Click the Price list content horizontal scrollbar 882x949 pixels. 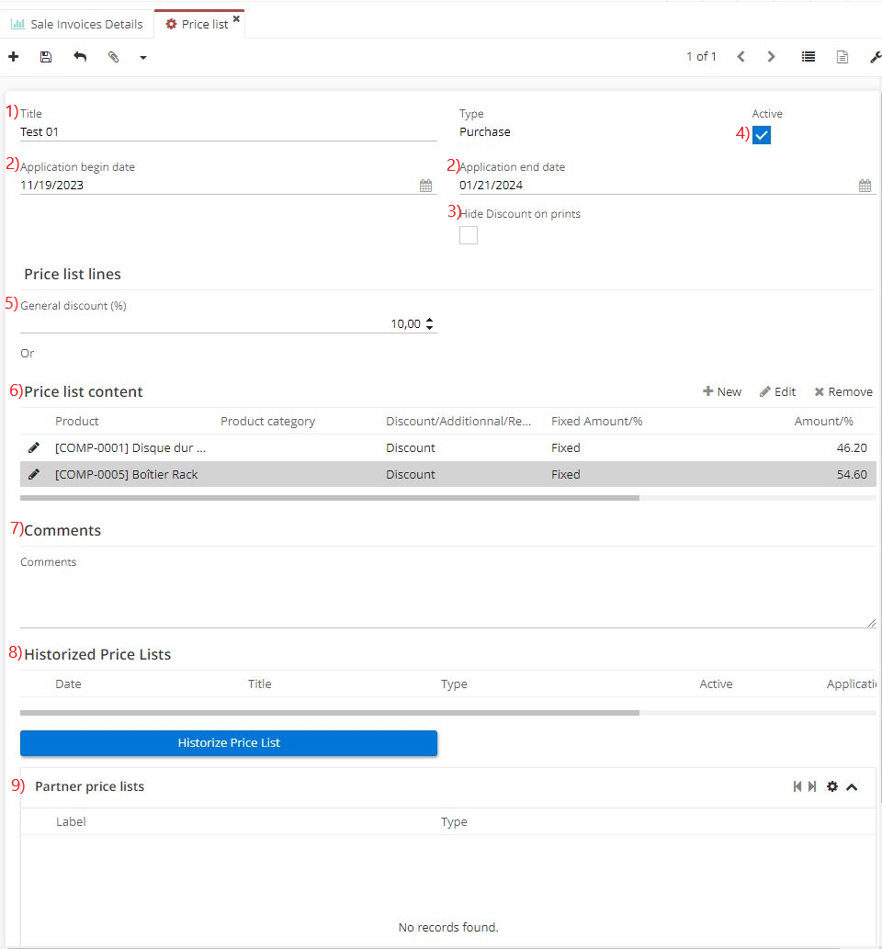(329, 498)
